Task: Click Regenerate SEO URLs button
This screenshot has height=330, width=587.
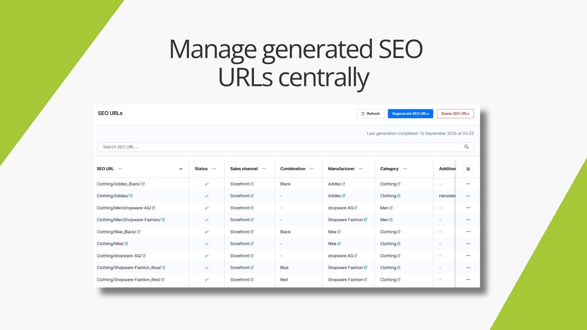Action: 410,114
